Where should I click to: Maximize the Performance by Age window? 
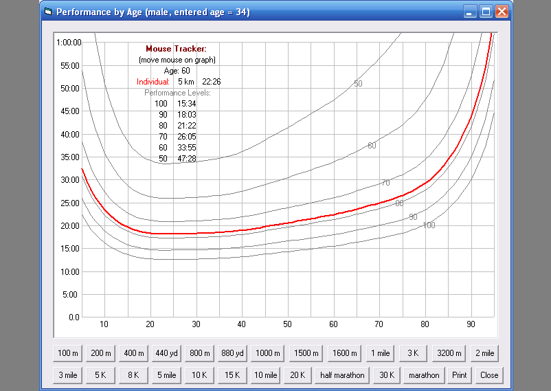tap(486, 12)
